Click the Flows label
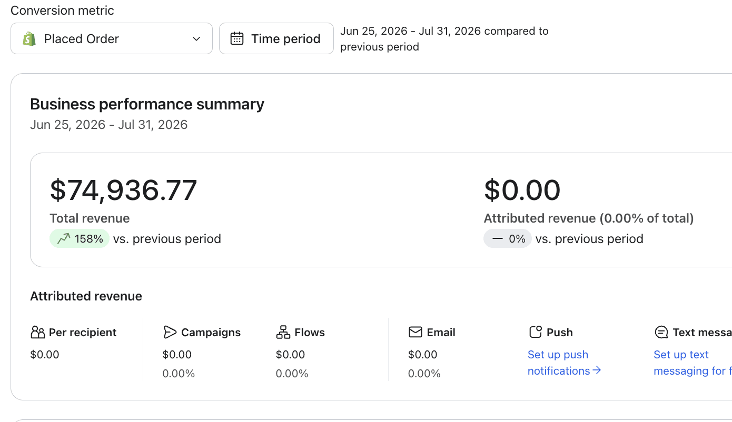Viewport: 732px width, 422px height. pyautogui.click(x=310, y=333)
